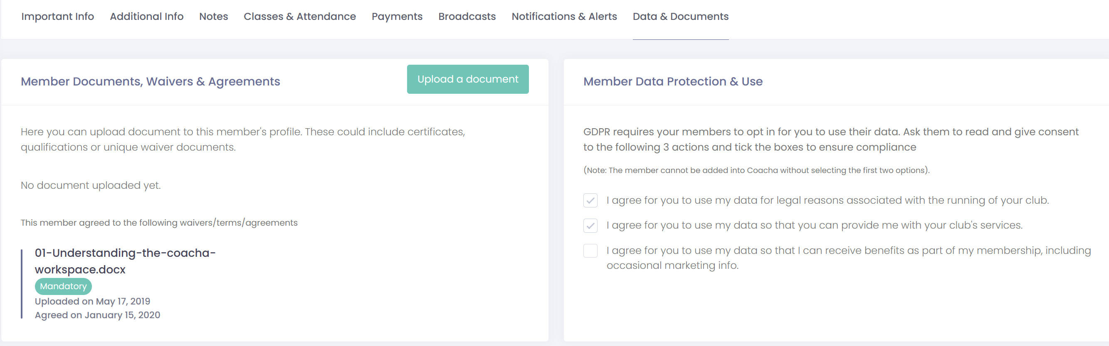This screenshot has height=346, width=1109.
Task: Toggle the club's services data consent checkbox
Action: point(590,225)
